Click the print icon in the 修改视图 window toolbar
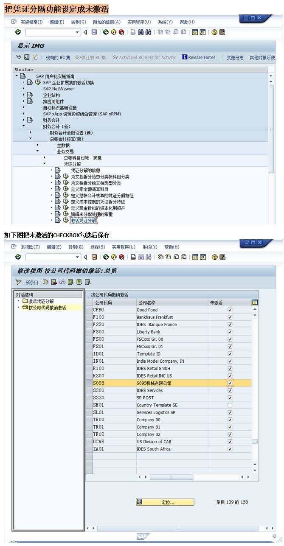 click(x=133, y=257)
